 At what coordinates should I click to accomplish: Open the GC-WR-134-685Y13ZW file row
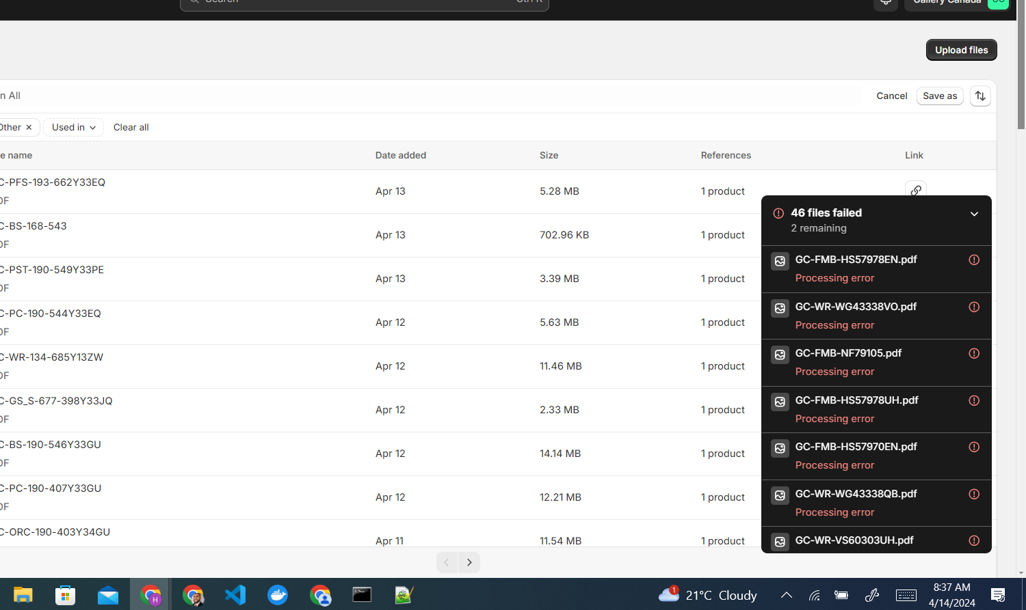[498, 366]
